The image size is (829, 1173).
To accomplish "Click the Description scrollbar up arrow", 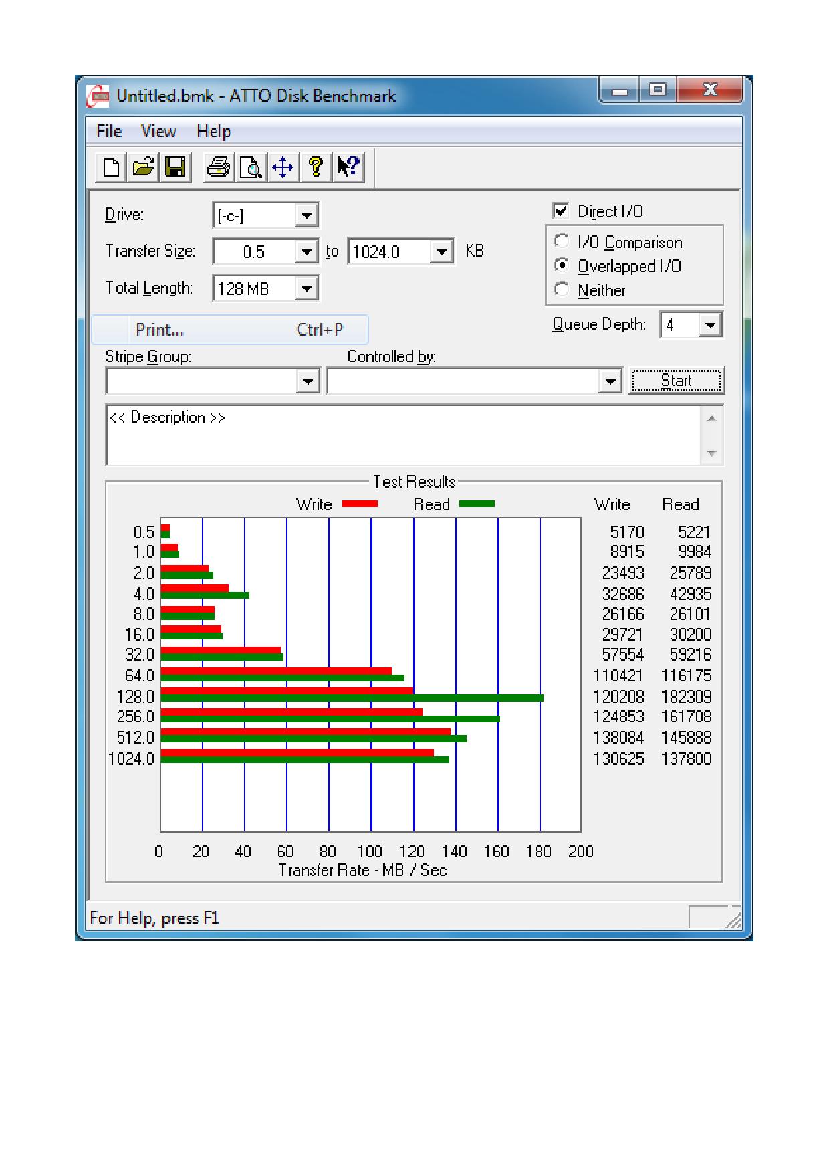I will (x=712, y=419).
